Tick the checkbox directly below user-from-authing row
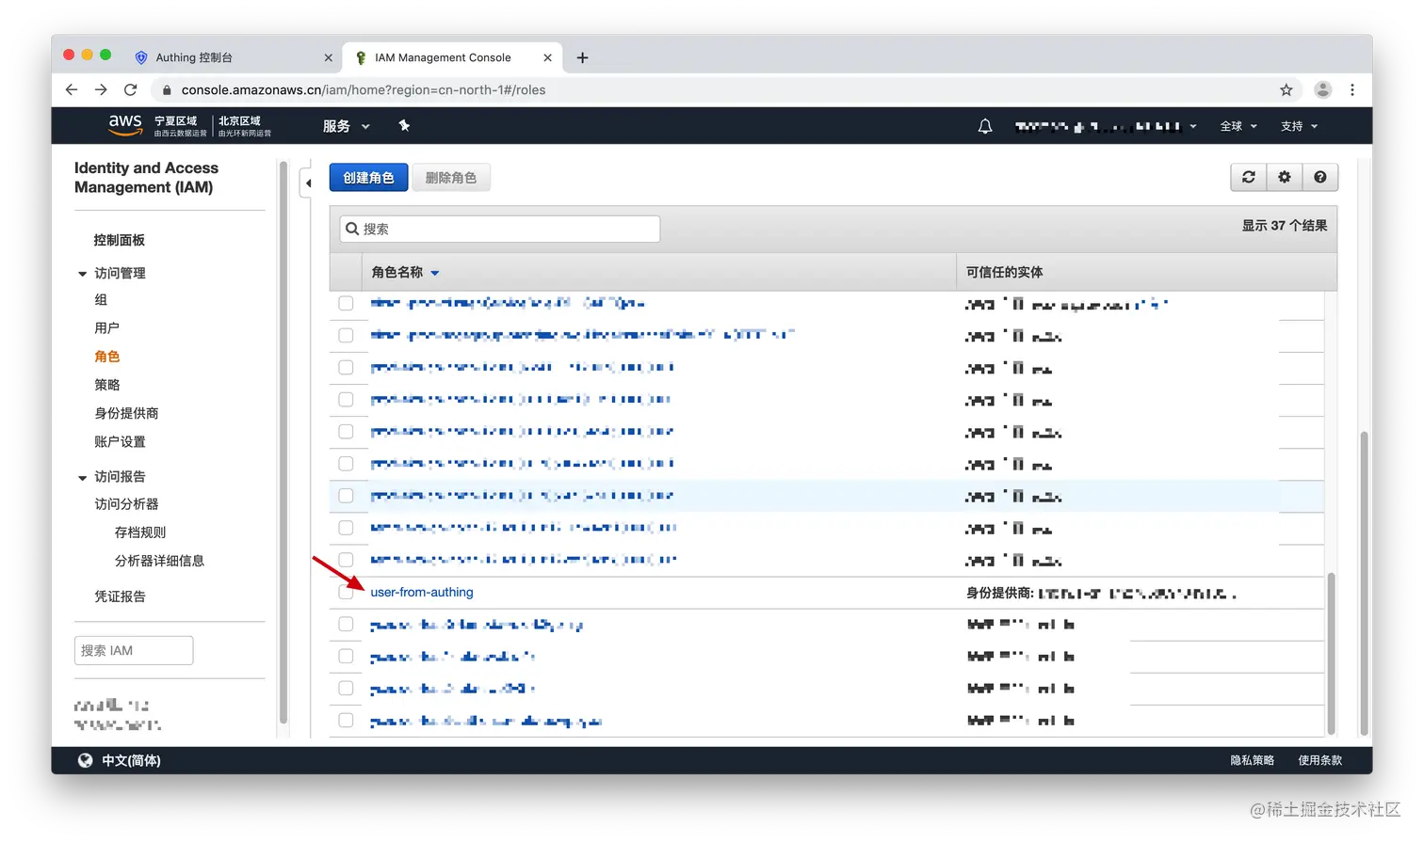The height and width of the screenshot is (842, 1424). 346,625
